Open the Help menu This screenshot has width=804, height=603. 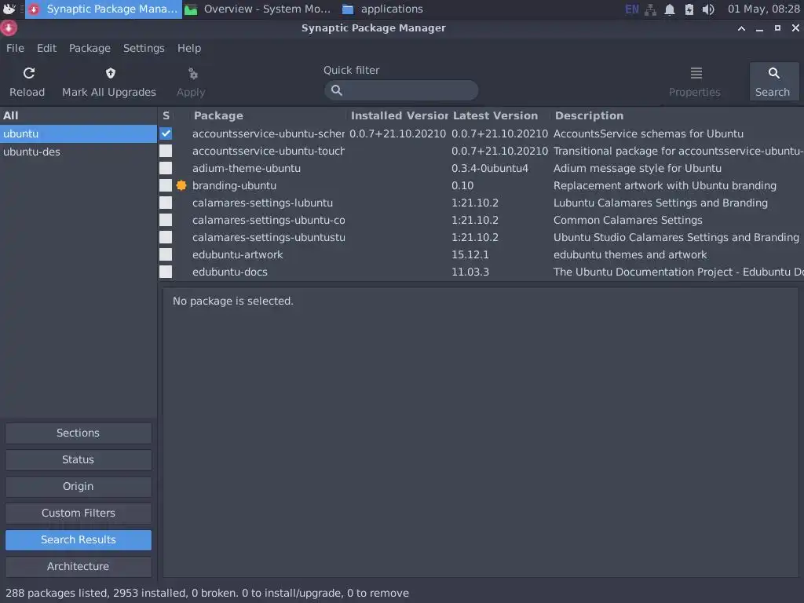(x=189, y=48)
